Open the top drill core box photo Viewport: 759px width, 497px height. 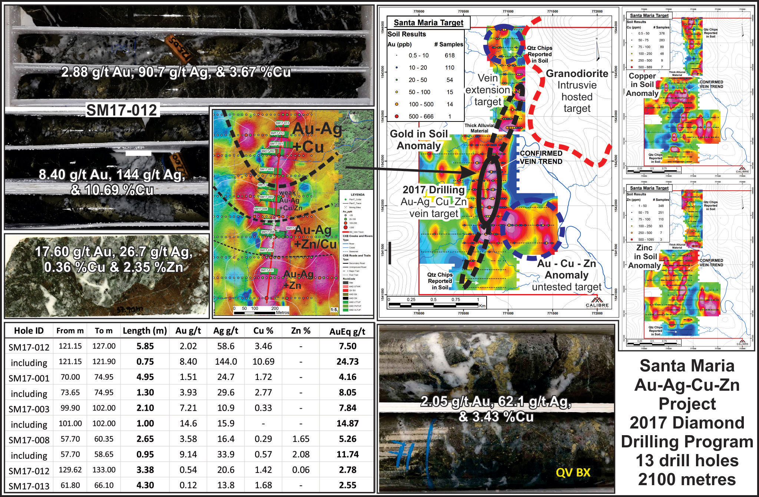[189, 55]
